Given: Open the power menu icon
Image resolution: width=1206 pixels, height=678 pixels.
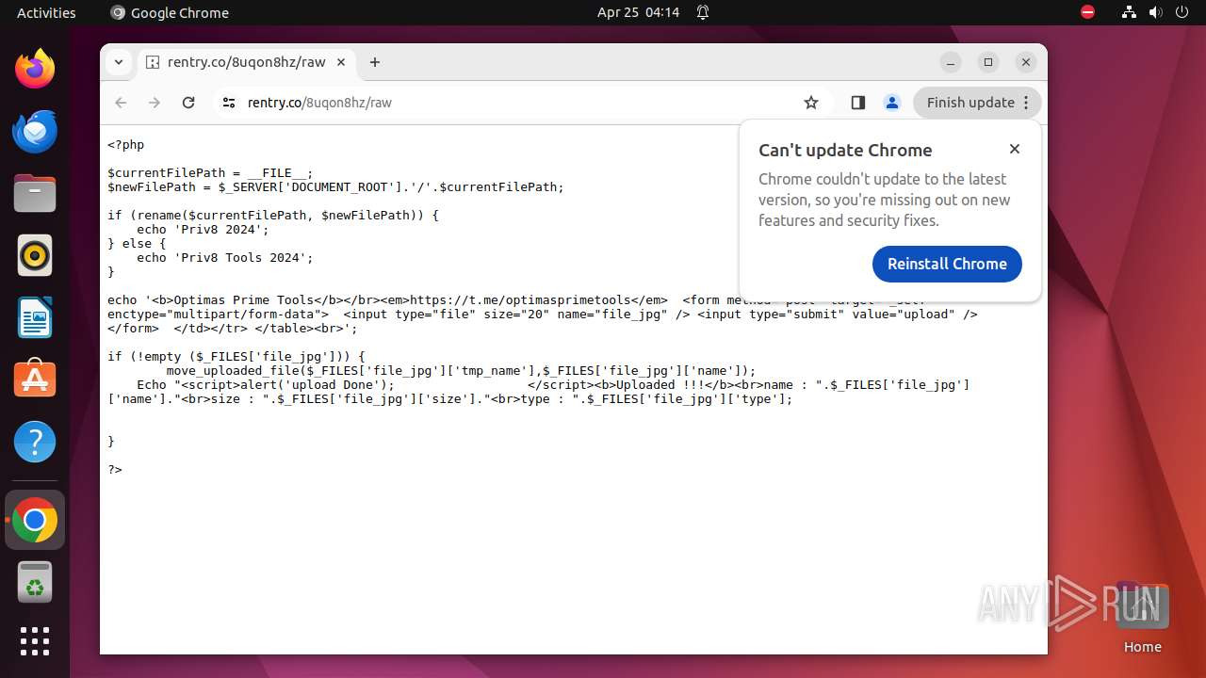Looking at the screenshot, I should pos(1182,12).
